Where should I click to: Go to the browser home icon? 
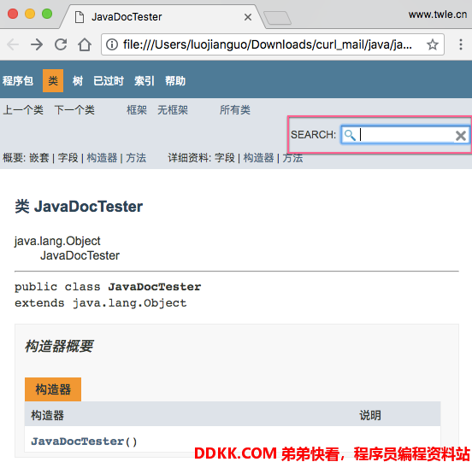coord(85,44)
